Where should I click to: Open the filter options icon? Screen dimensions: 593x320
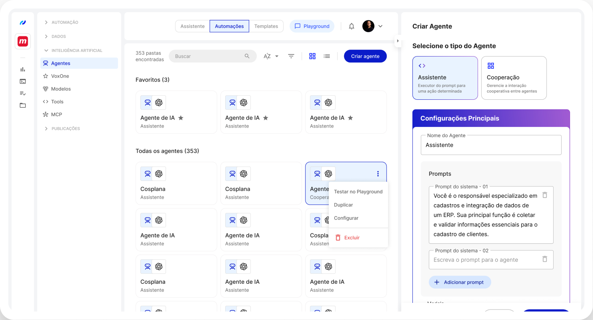click(291, 56)
